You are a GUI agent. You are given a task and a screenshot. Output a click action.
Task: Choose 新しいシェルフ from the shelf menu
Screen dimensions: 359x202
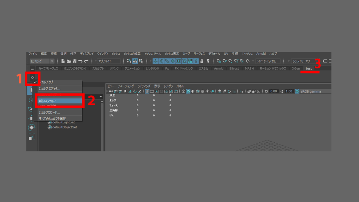coord(60,101)
